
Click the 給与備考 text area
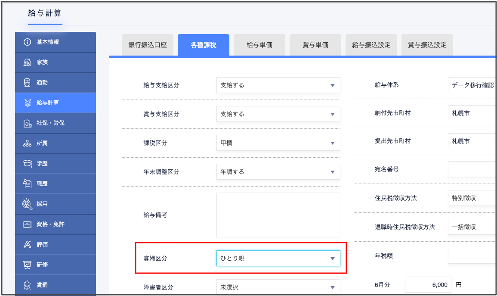coord(278,215)
